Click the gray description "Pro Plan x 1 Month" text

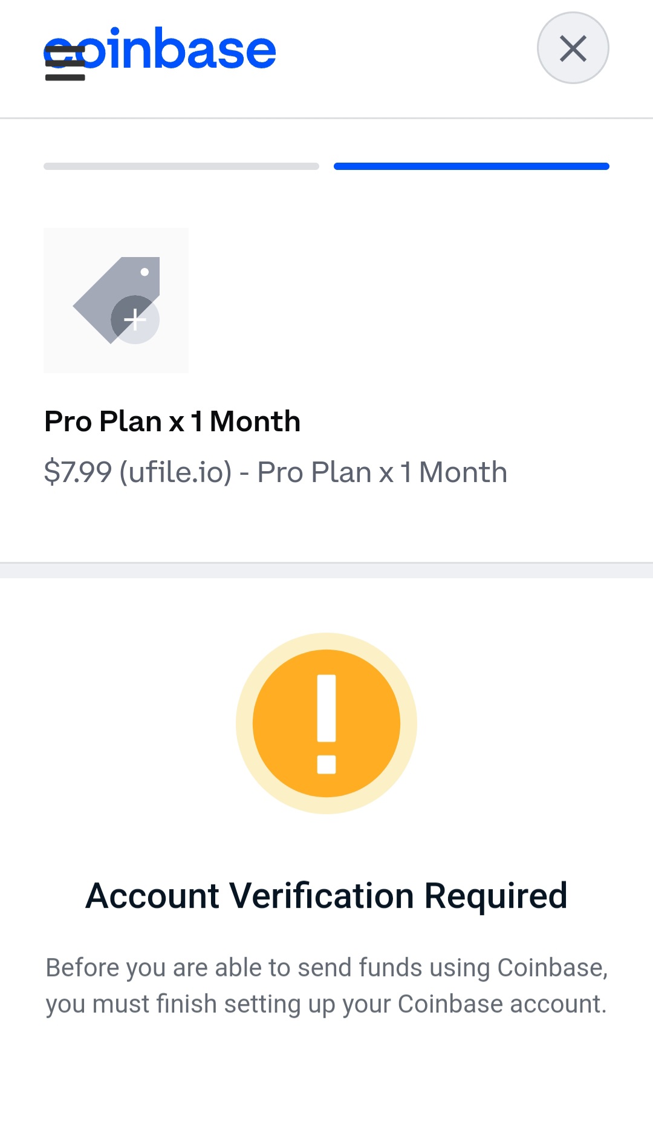382,472
